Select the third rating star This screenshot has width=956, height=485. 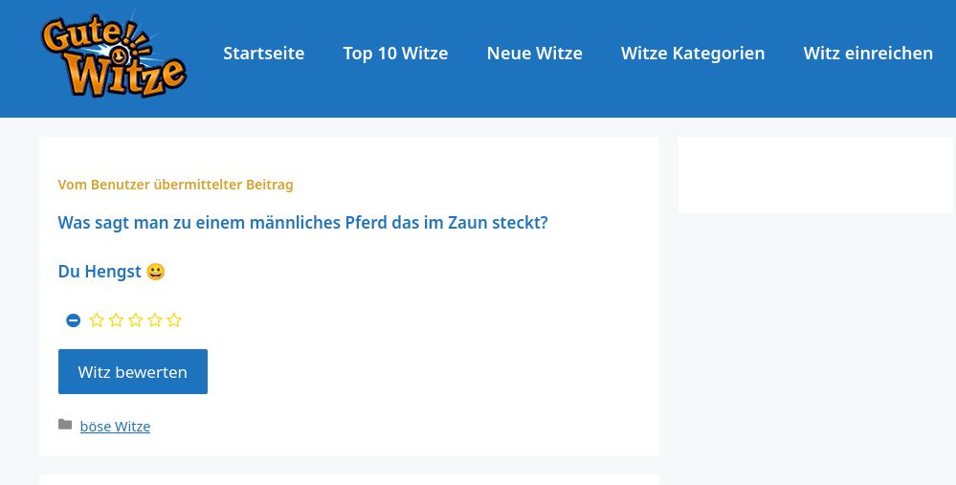tap(135, 320)
